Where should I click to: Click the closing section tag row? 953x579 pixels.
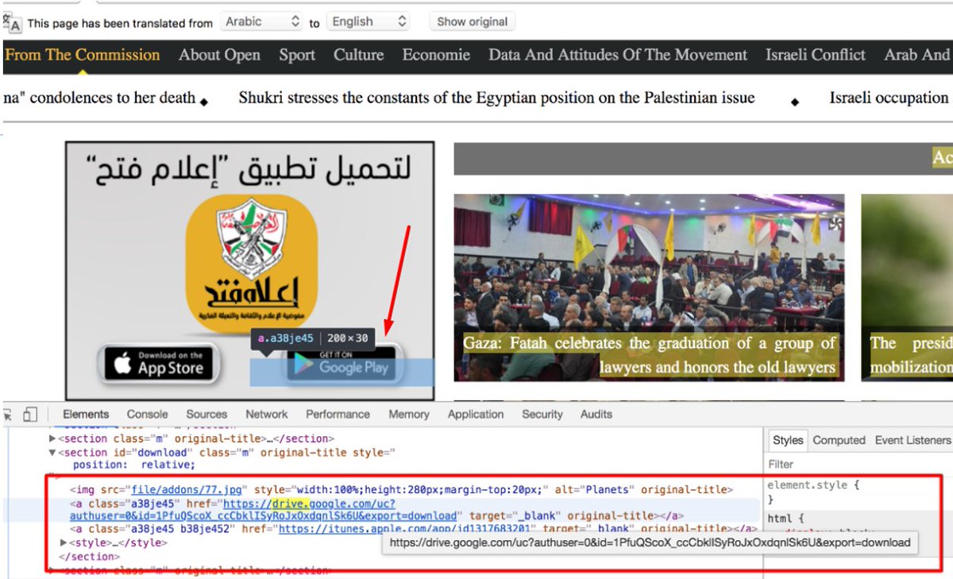(89, 556)
